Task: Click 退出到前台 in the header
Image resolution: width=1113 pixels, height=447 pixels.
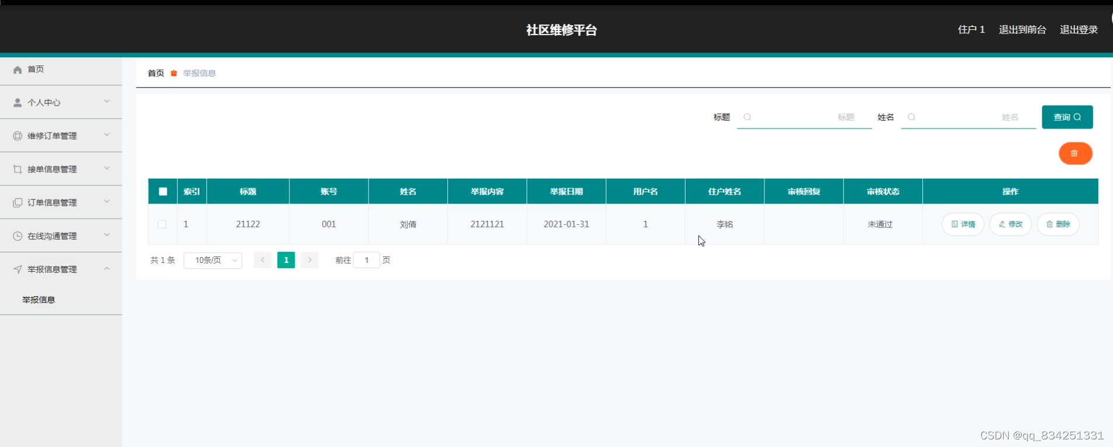Action: pyautogui.click(x=1022, y=30)
